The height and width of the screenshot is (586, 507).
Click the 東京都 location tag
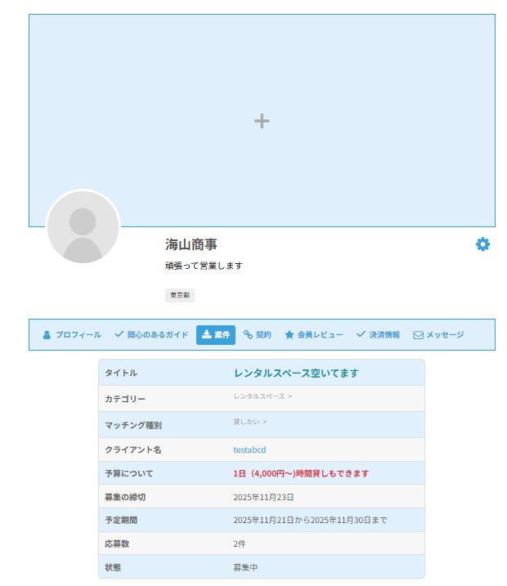click(179, 295)
